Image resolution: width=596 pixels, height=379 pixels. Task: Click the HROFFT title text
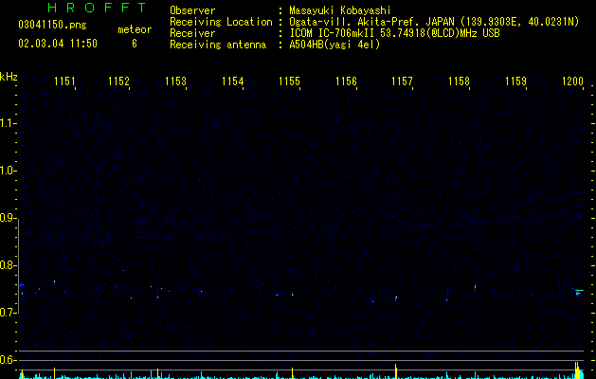pos(98,8)
